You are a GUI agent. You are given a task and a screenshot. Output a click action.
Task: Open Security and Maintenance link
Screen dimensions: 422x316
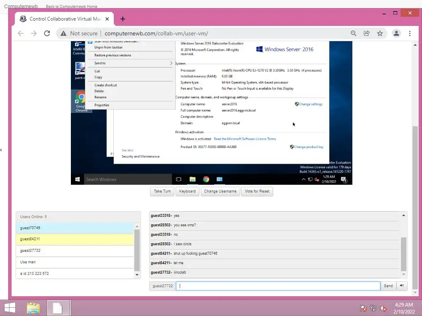[141, 156]
